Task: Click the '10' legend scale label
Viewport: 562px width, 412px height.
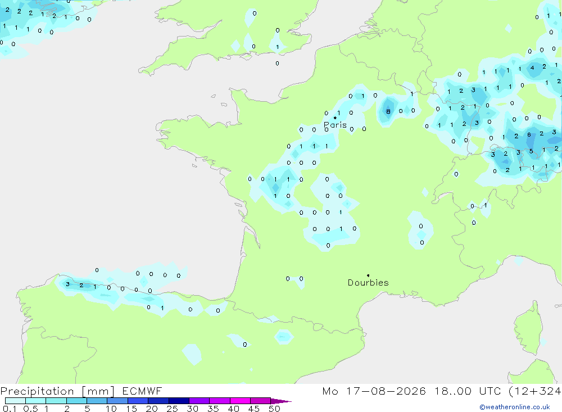Action: (x=111, y=409)
